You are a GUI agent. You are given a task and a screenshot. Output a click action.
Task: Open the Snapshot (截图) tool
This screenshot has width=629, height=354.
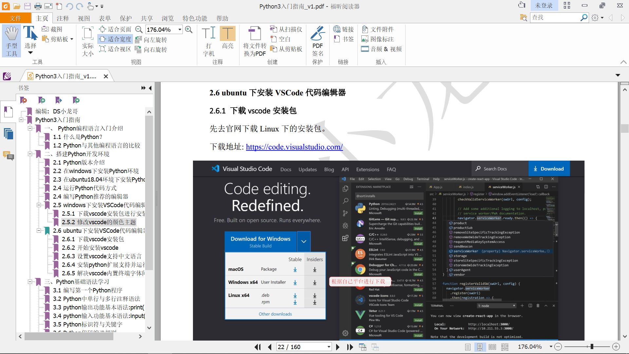tap(52, 29)
